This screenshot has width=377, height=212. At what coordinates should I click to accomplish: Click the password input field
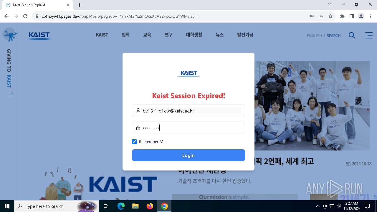(188, 128)
